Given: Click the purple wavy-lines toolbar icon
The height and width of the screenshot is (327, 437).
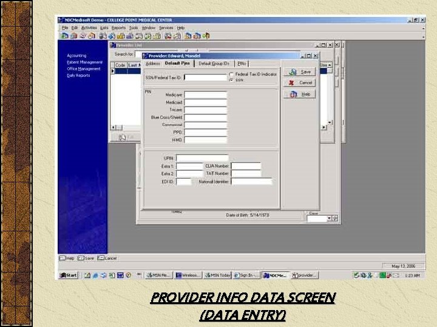Looking at the screenshot, I should (x=83, y=36).
